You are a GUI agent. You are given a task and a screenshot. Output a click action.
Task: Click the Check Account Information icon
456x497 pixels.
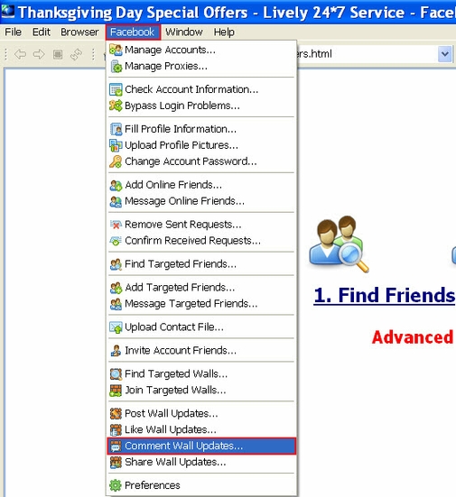(116, 89)
